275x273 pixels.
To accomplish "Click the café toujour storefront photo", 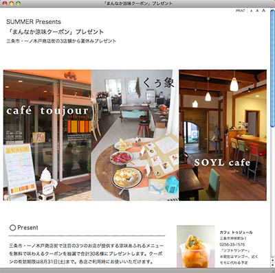I will point(47,135).
